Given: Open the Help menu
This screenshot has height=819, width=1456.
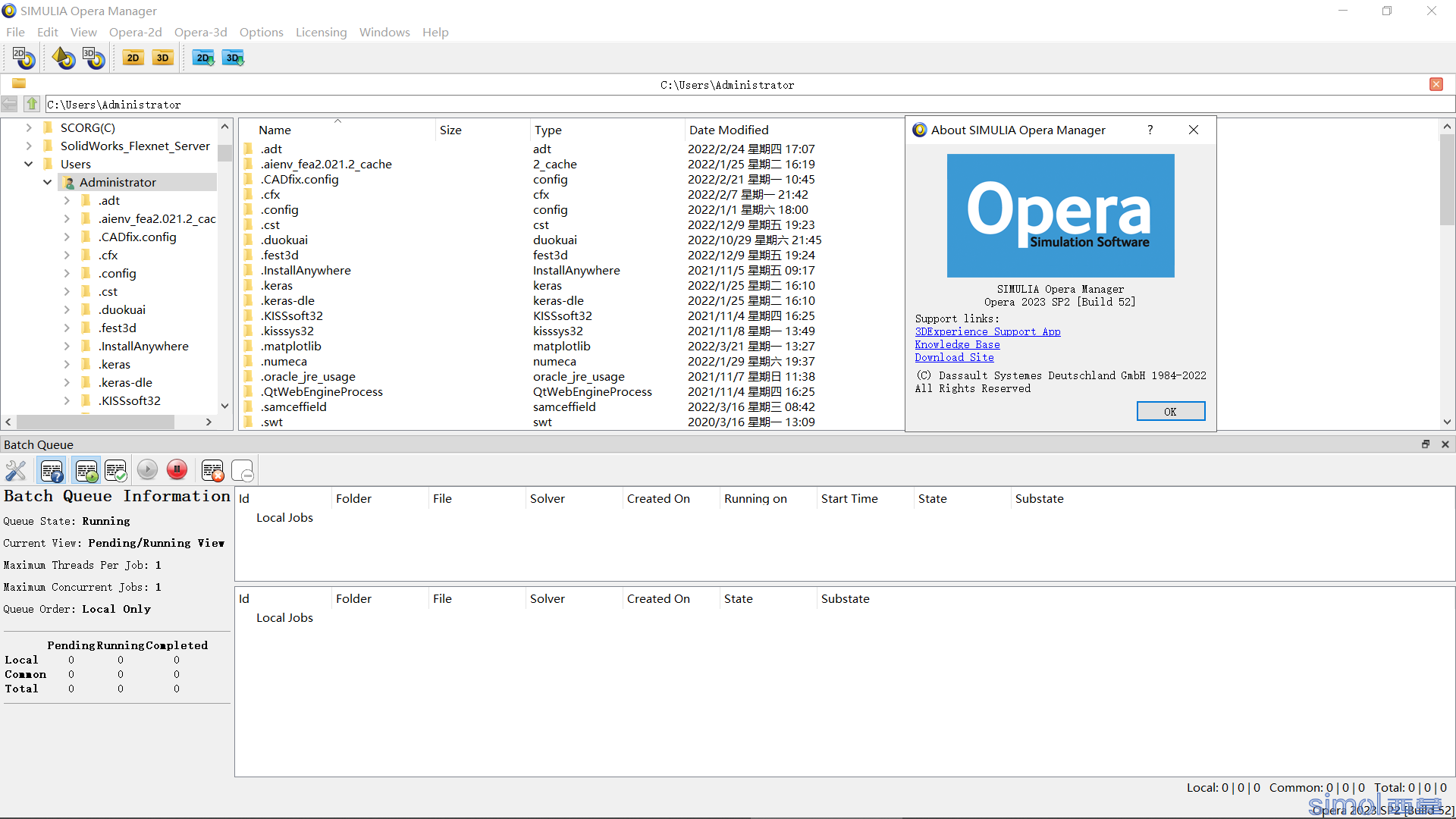Looking at the screenshot, I should point(435,32).
